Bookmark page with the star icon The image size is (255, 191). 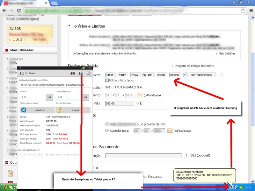pos(243,11)
